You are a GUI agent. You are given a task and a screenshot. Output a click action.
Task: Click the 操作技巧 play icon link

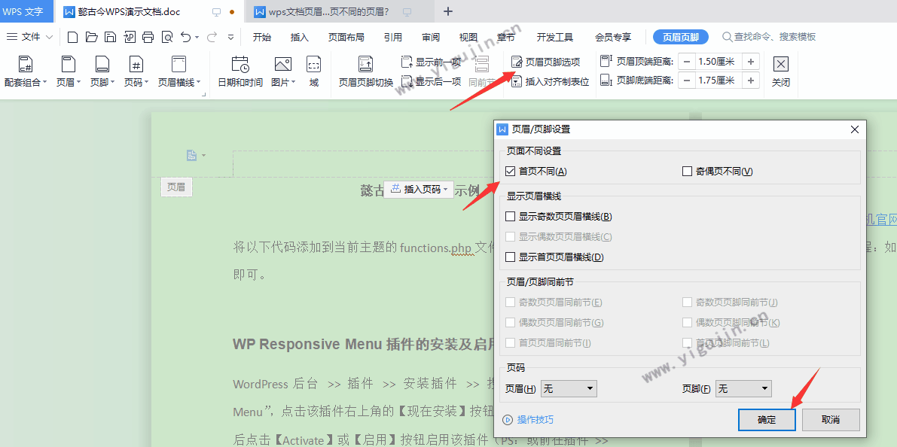coord(527,420)
